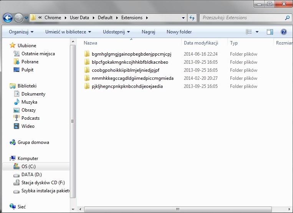Create a Nowy folder

click(x=179, y=32)
